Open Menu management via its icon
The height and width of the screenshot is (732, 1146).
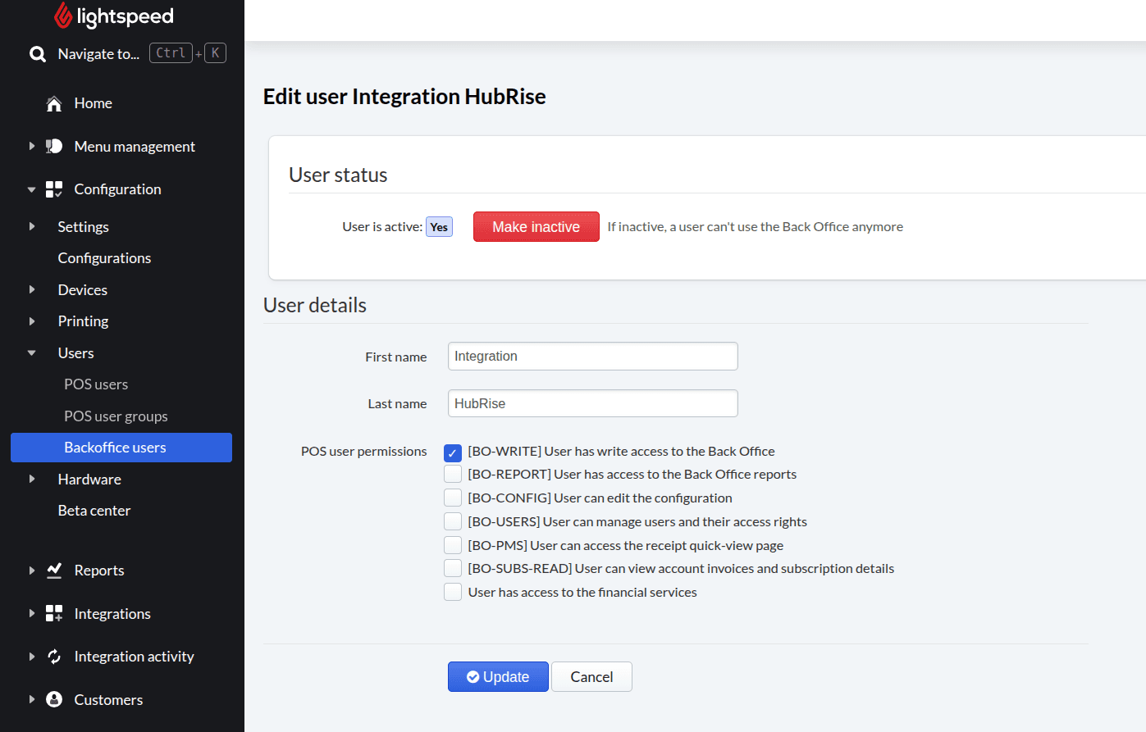pyautogui.click(x=53, y=146)
